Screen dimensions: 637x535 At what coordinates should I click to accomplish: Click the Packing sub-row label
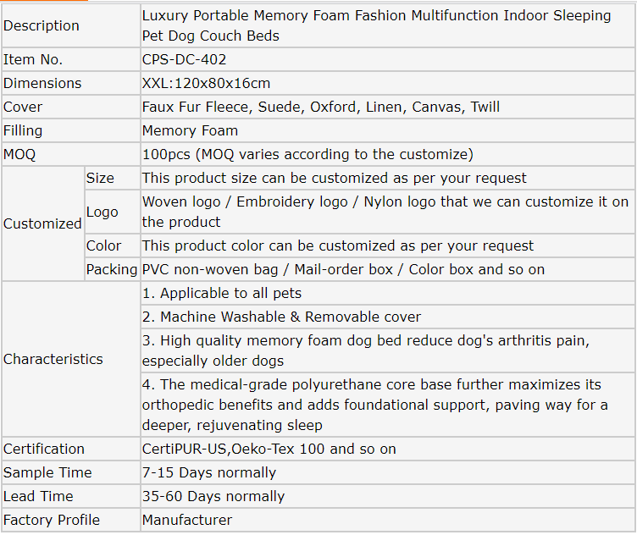(111, 269)
